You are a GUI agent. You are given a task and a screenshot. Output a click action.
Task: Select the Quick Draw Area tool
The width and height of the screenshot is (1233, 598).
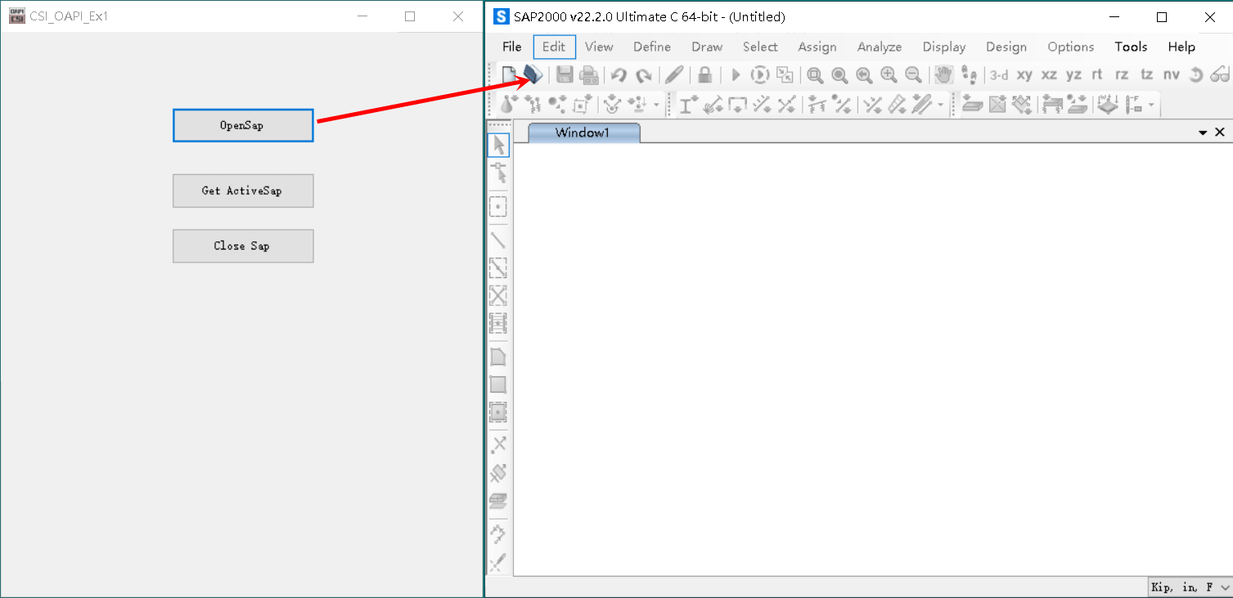pos(498,411)
